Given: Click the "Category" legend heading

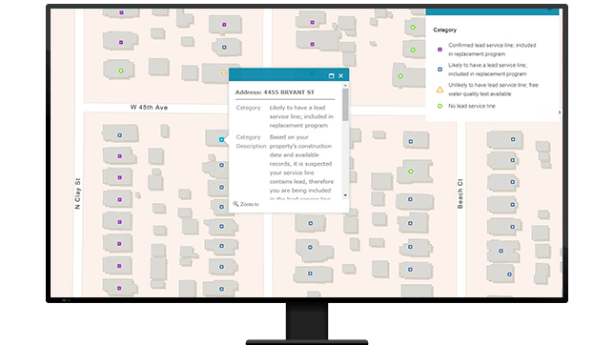Looking at the screenshot, I should [x=445, y=30].
